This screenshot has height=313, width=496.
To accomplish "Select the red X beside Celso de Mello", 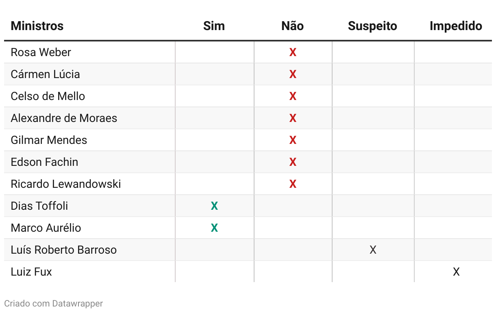I will tap(293, 96).
